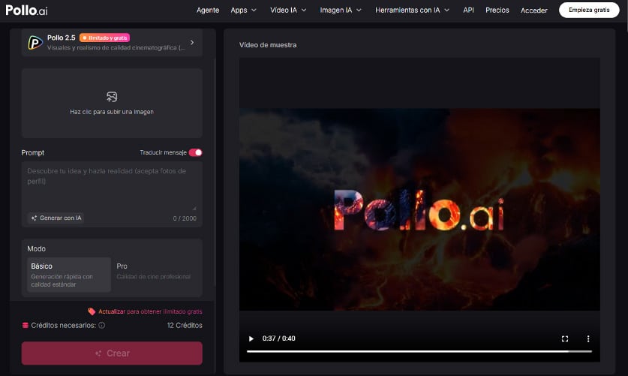Click the Ilimitado y gratis badge
The image size is (628, 376).
[104, 38]
